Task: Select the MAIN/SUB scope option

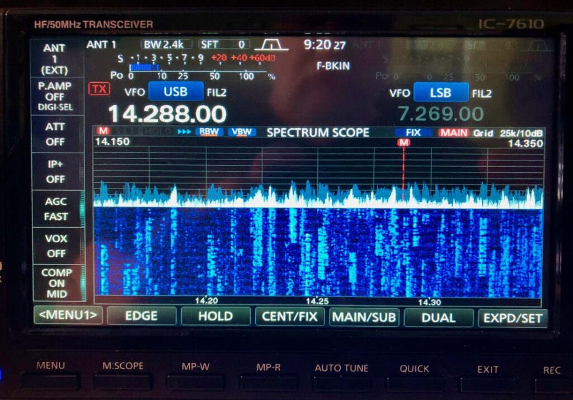Action: [364, 317]
